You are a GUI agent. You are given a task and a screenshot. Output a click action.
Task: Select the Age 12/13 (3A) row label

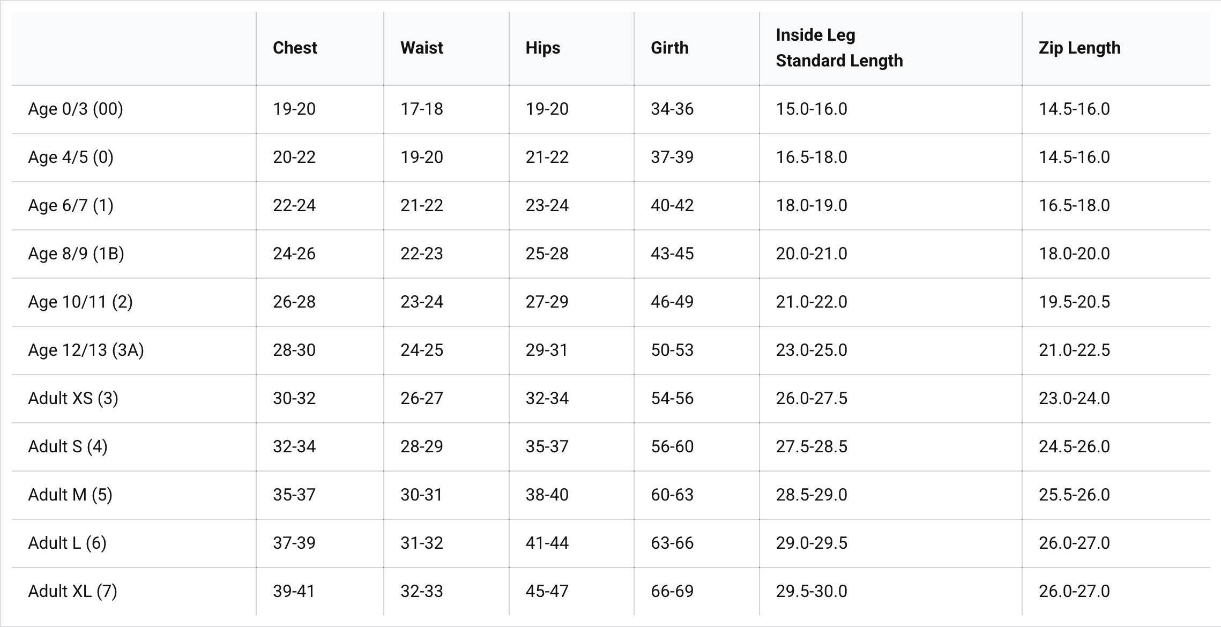pos(86,350)
